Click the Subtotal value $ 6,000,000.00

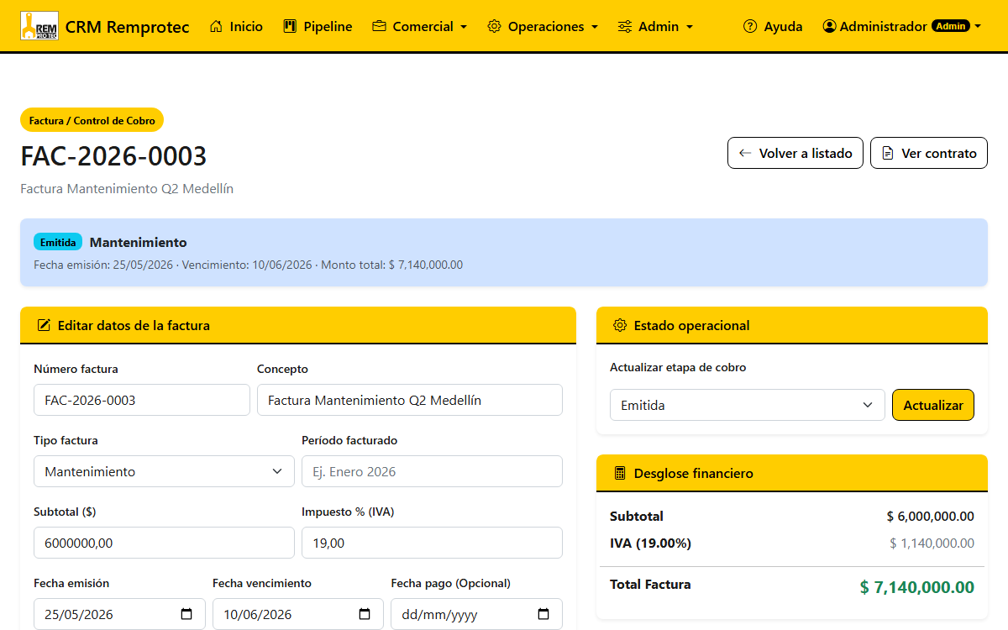tap(931, 516)
